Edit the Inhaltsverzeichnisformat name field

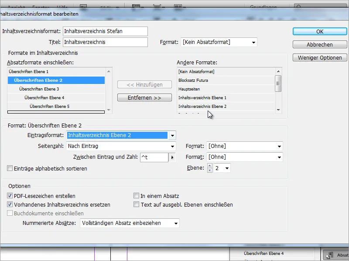coord(105,31)
